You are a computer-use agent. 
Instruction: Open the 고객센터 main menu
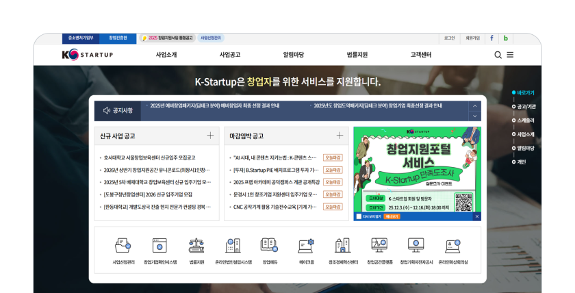420,55
